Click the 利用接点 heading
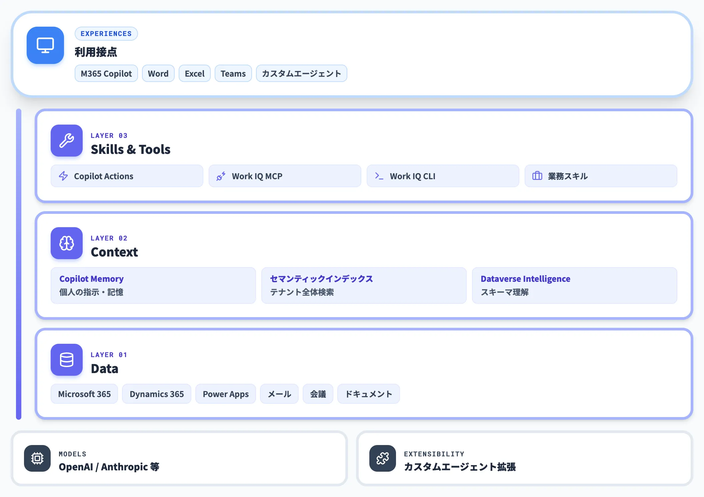The height and width of the screenshot is (497, 704). (x=96, y=52)
